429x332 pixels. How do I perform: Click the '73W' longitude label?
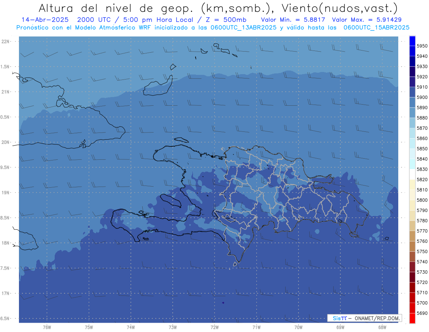coord(173,327)
